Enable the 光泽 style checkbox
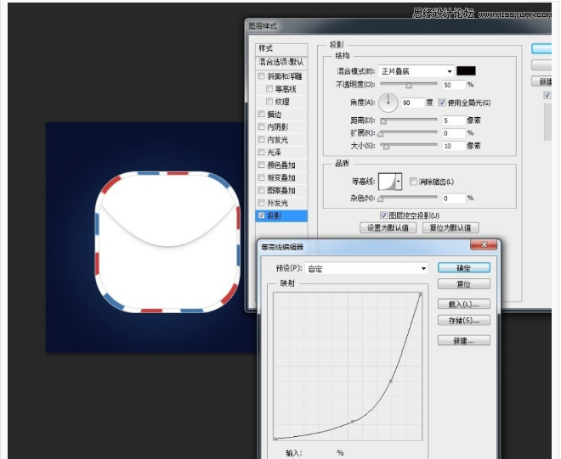 tap(262, 152)
